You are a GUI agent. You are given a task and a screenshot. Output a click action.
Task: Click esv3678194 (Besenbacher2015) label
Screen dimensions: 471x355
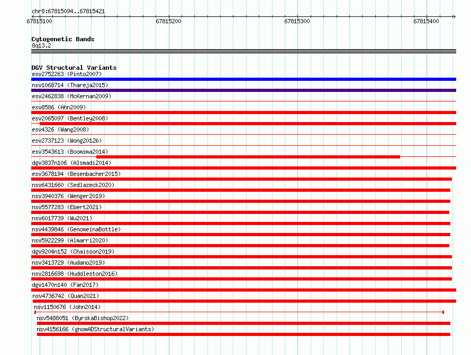76,174
